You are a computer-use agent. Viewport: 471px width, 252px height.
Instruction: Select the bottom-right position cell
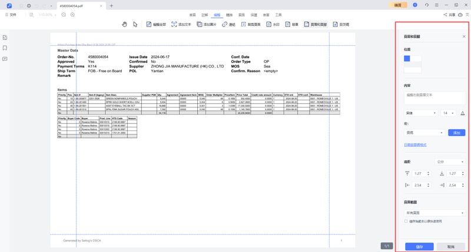417,70
